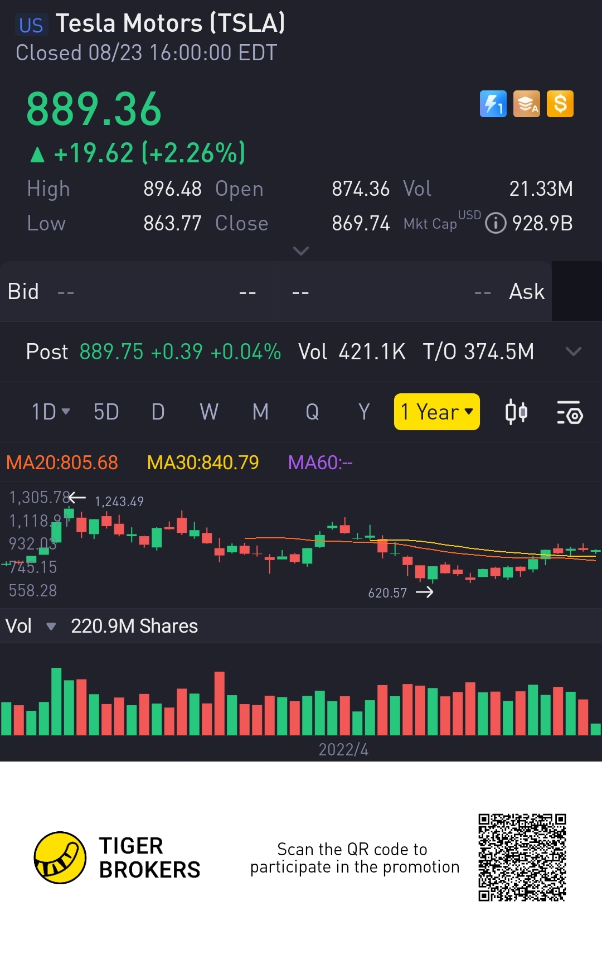Open the 1D interval dropdown
This screenshot has width=602, height=954.
pyautogui.click(x=50, y=412)
